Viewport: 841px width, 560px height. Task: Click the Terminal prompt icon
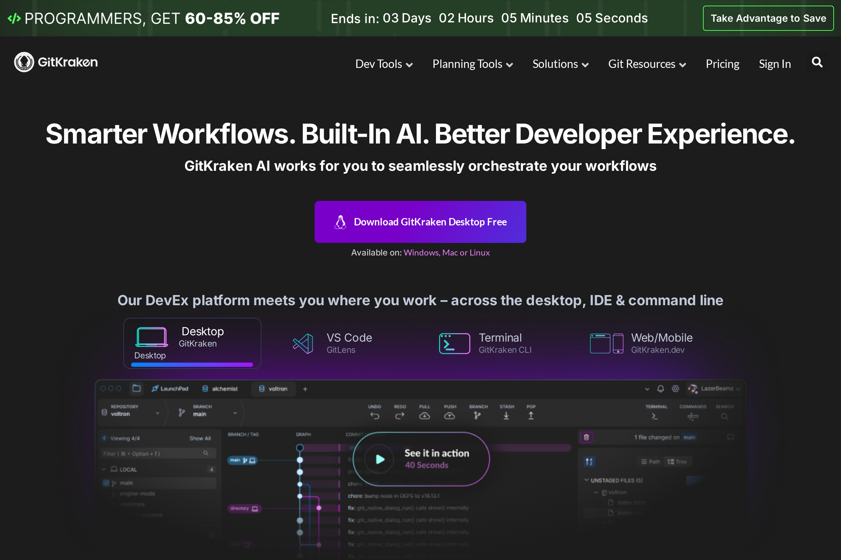click(x=454, y=344)
